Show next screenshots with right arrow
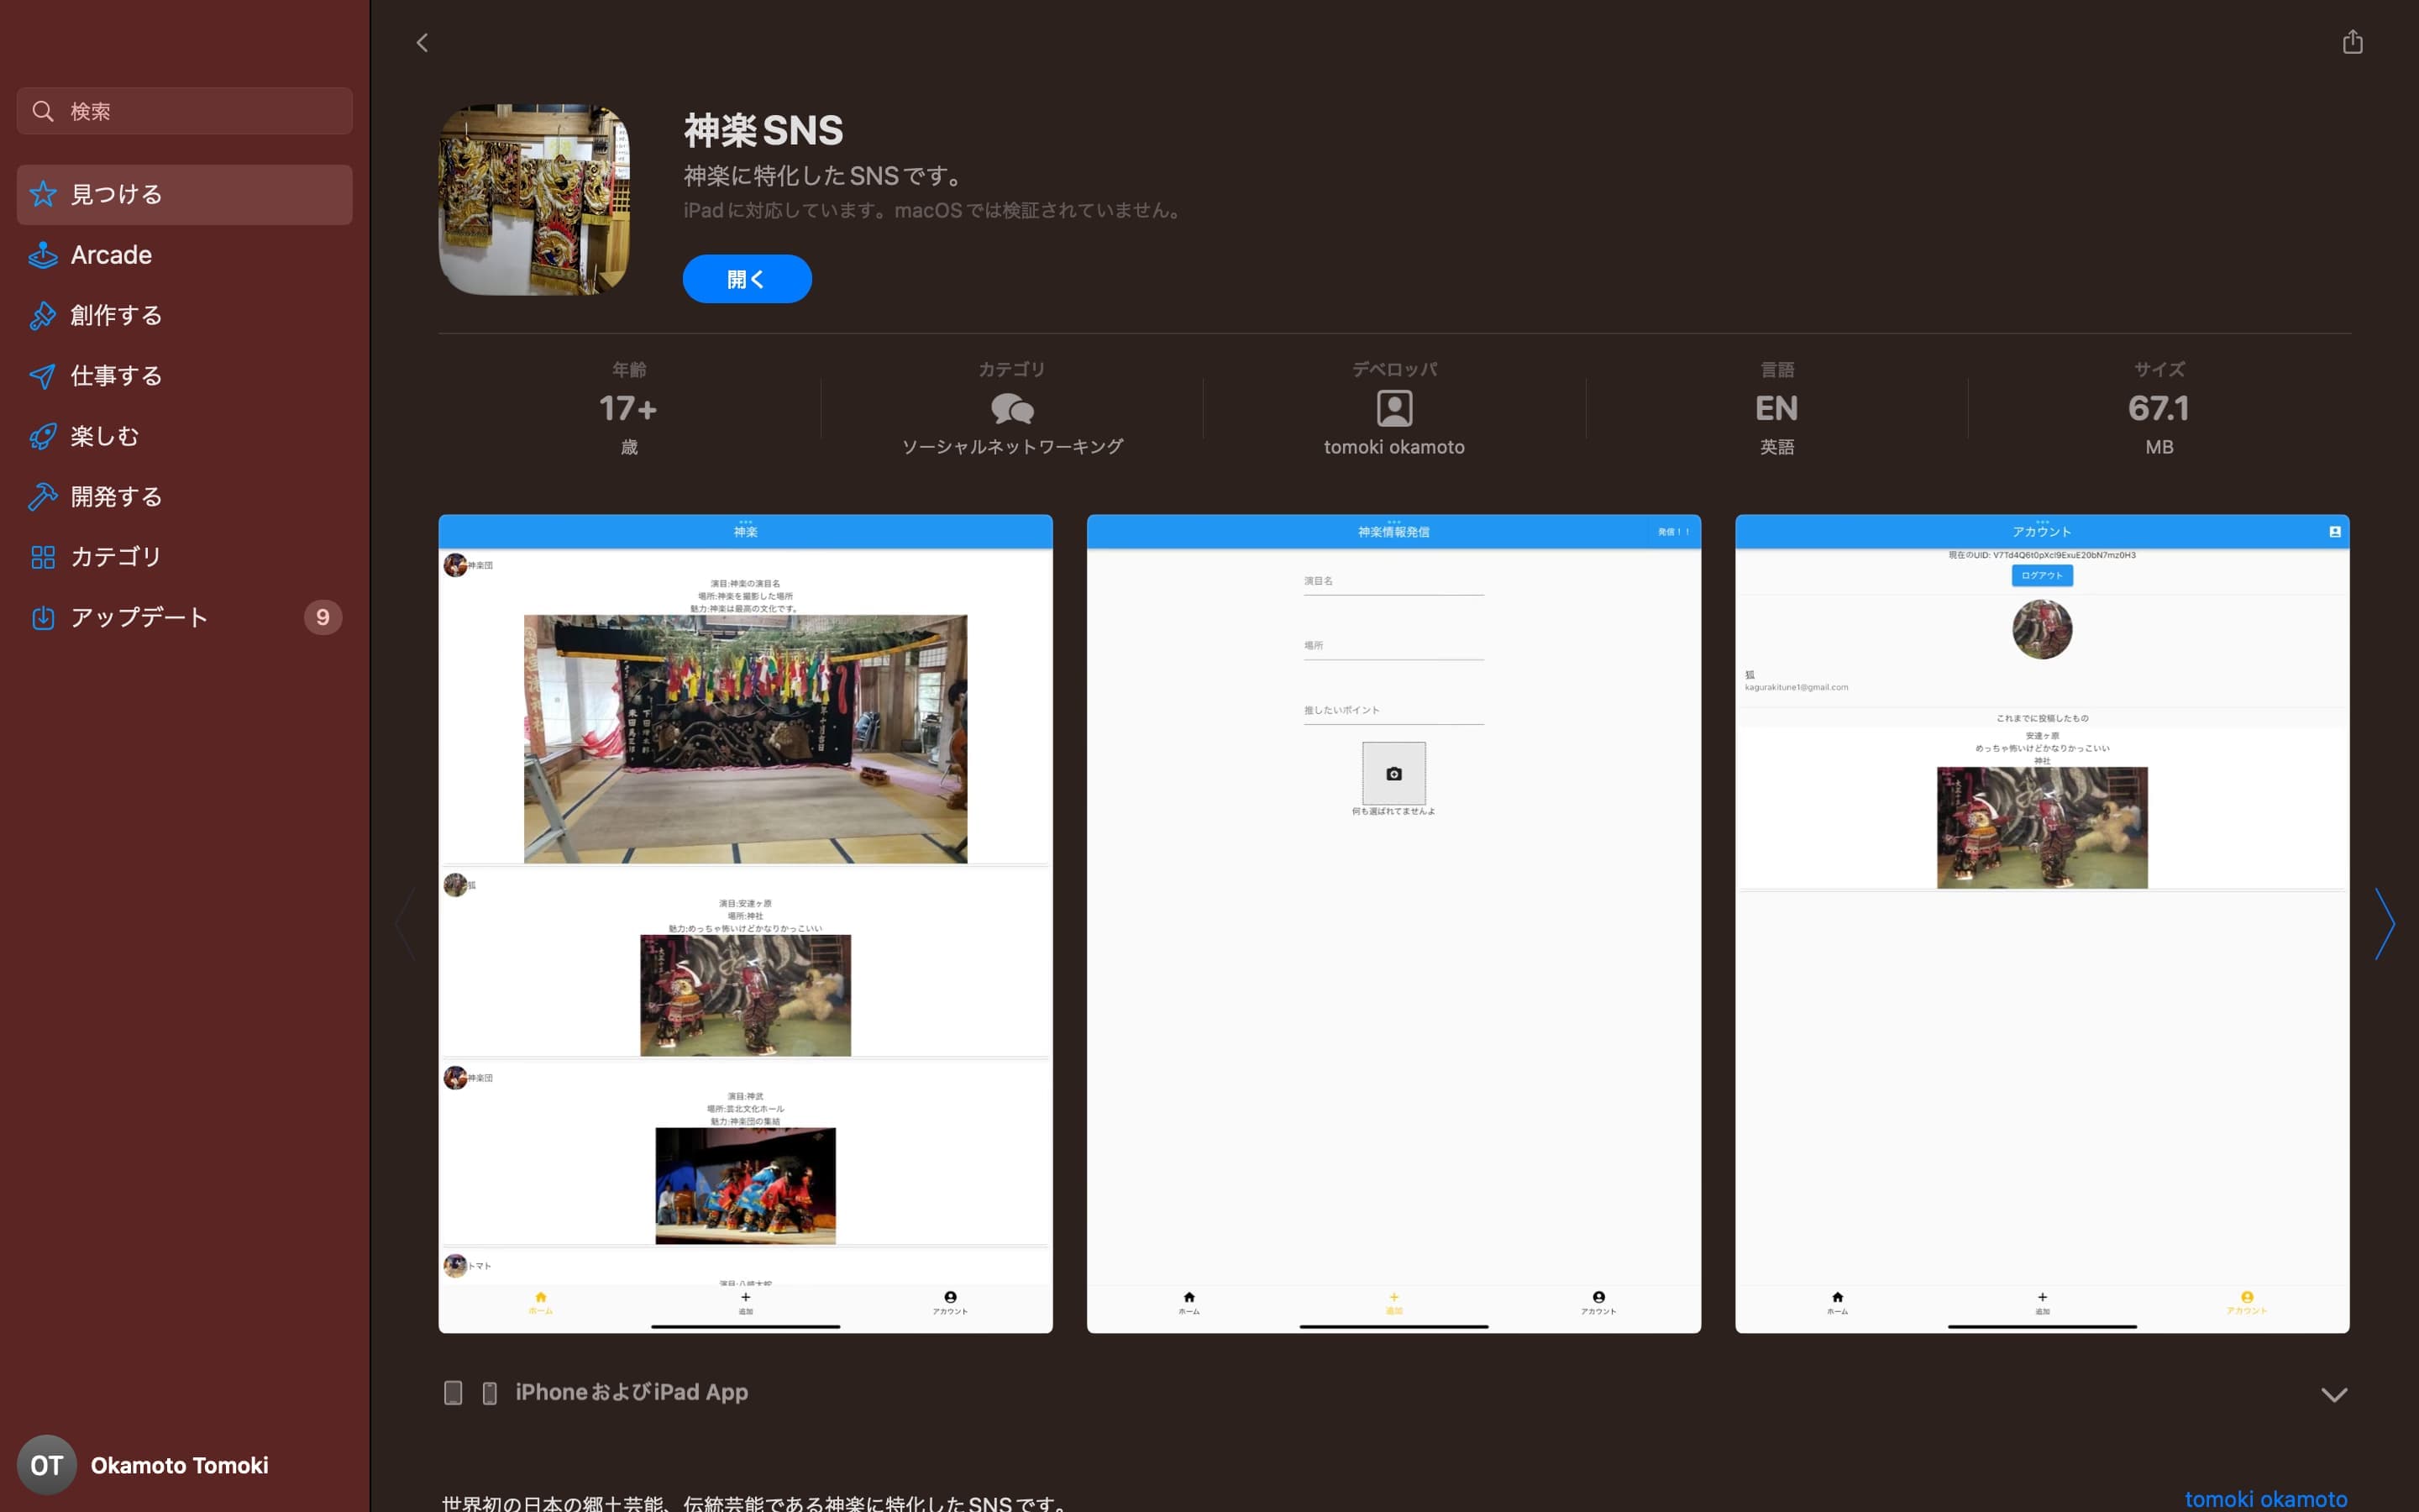 click(x=2385, y=924)
